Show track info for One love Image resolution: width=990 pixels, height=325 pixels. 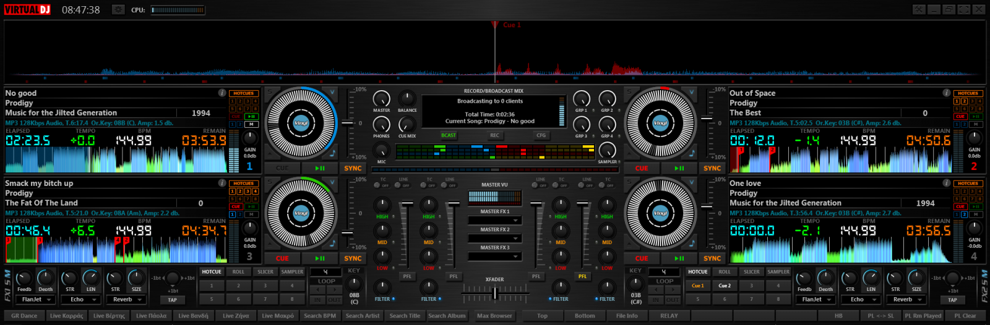946,183
